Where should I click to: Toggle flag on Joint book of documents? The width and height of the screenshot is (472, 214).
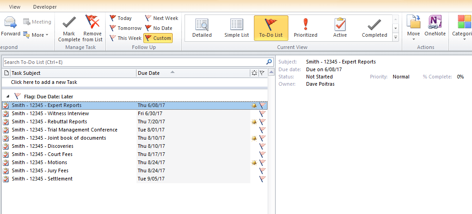click(x=263, y=138)
